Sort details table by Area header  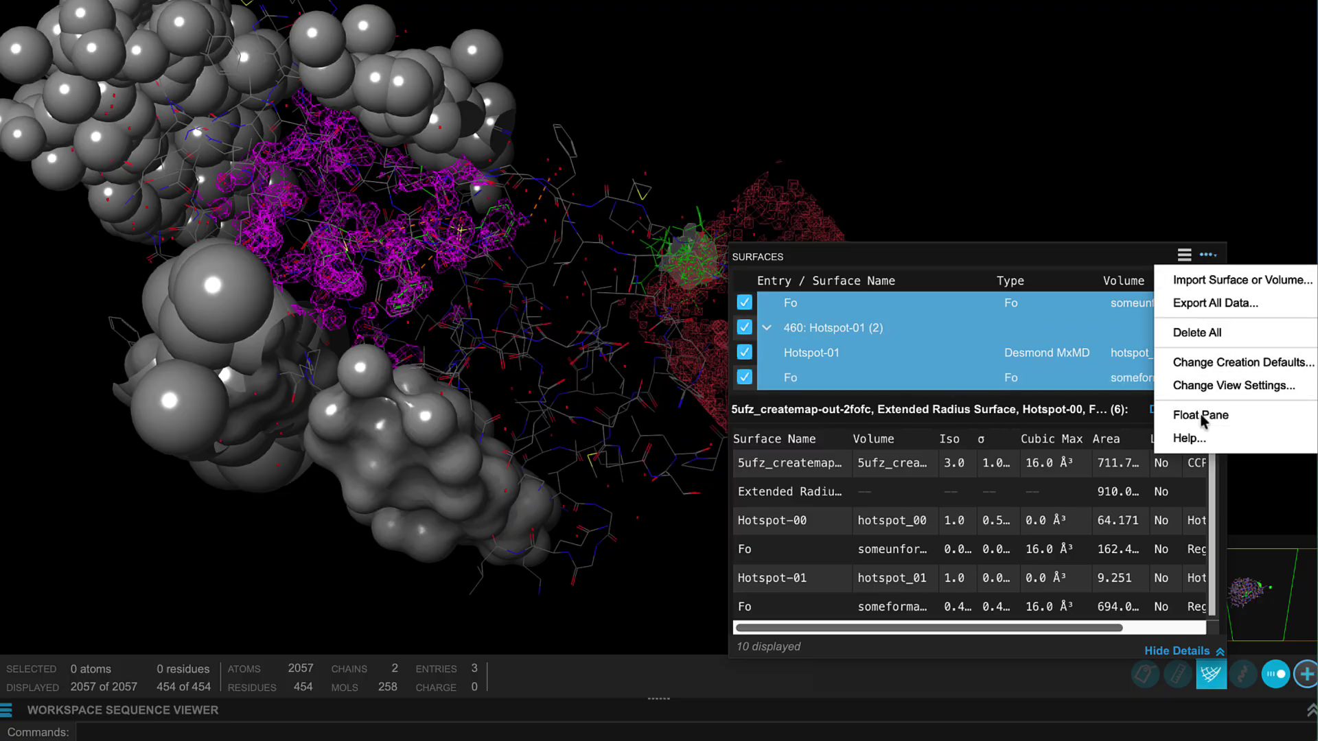point(1106,438)
